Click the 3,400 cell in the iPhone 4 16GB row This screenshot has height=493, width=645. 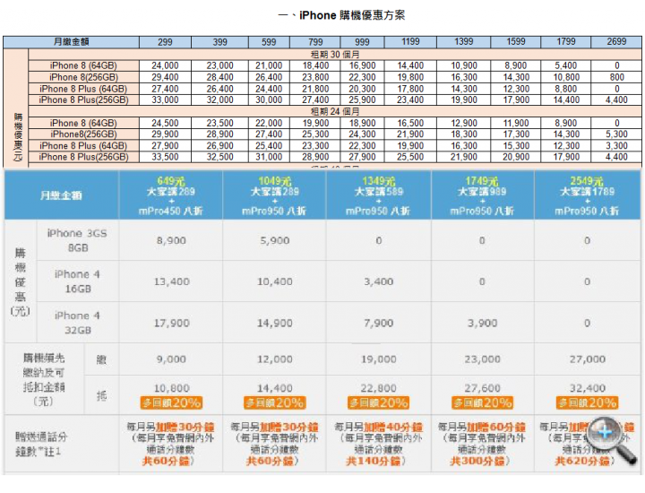pos(378,281)
